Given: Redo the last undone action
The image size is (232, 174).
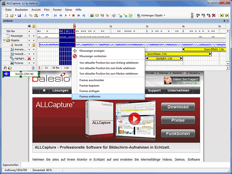Looking at the screenshot, I should pos(47,15).
